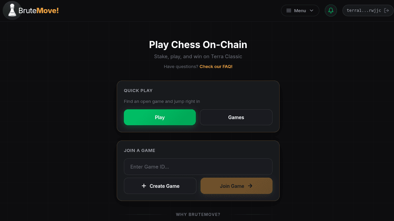The image size is (394, 221).
Task: Click the BruteMove pawn logo icon
Action: (12, 10)
